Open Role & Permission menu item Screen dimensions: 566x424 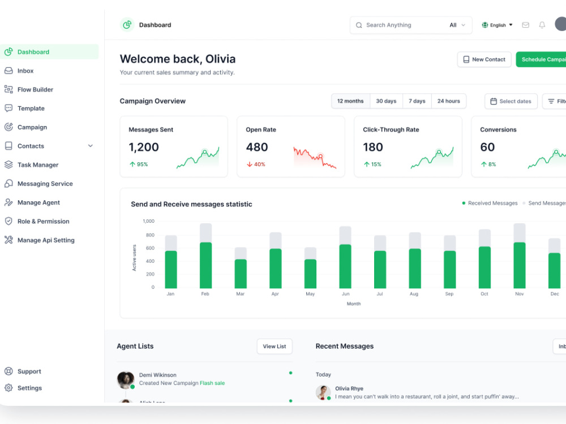tap(49, 221)
